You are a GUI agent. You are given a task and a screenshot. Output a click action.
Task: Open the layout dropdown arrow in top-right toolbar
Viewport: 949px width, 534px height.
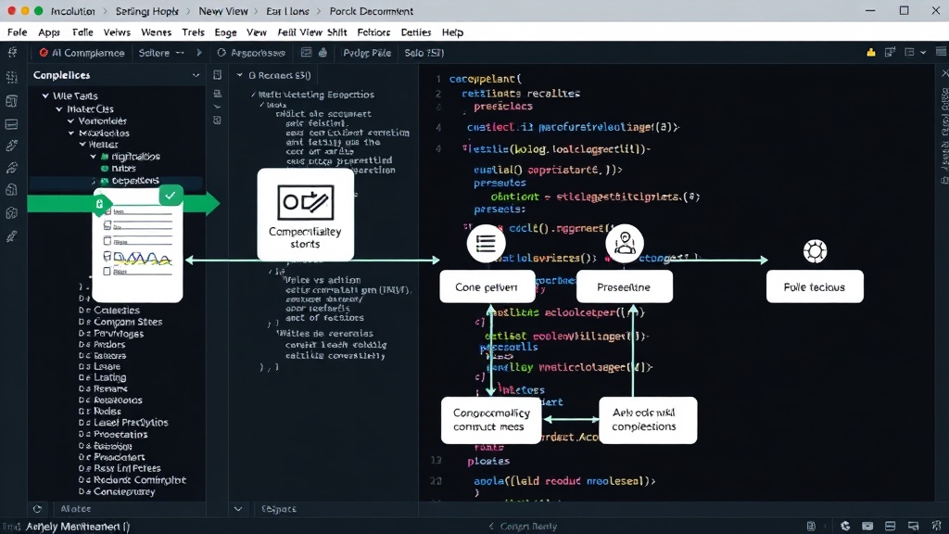[923, 53]
